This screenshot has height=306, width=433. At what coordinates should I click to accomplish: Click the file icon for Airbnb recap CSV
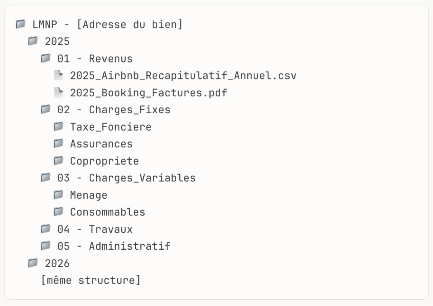[58, 75]
